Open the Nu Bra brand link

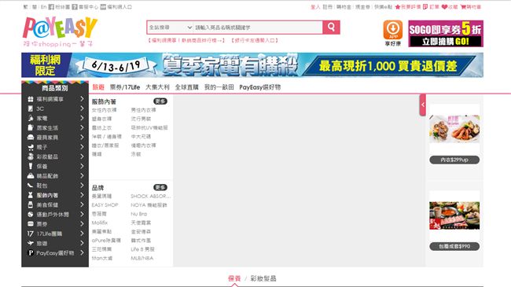coord(139,214)
